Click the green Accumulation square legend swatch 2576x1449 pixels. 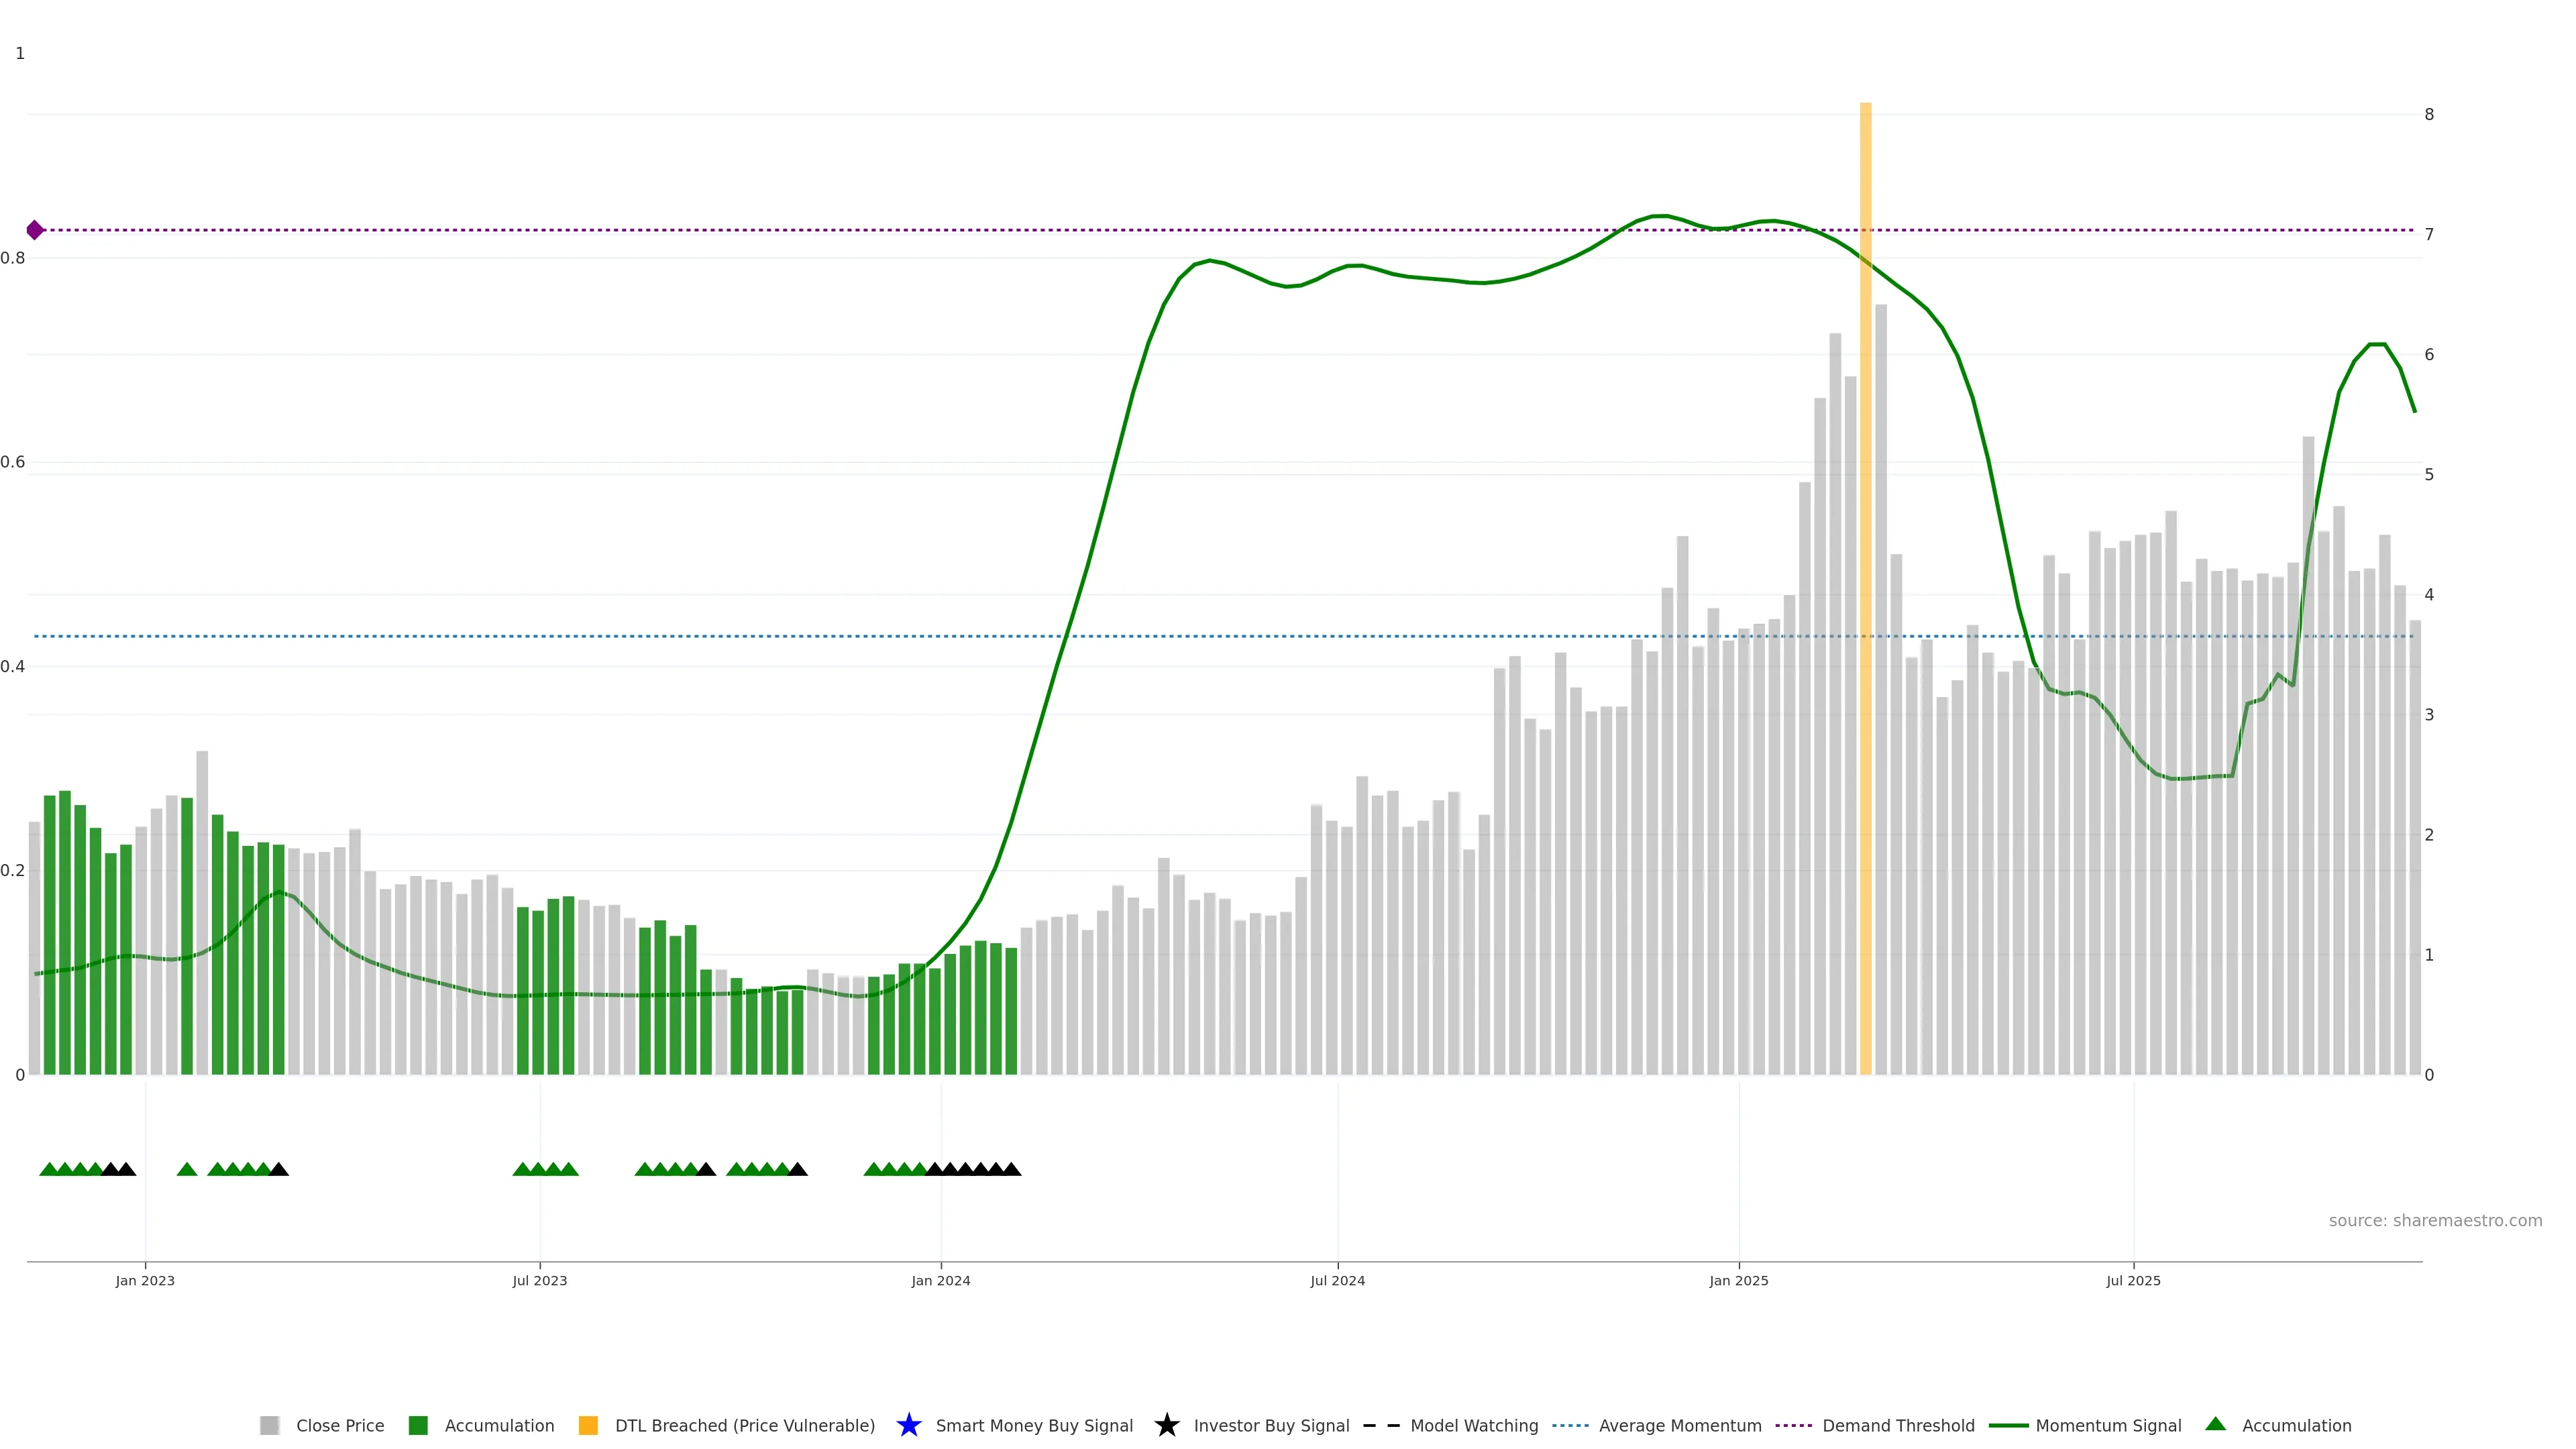pyautogui.click(x=418, y=1425)
